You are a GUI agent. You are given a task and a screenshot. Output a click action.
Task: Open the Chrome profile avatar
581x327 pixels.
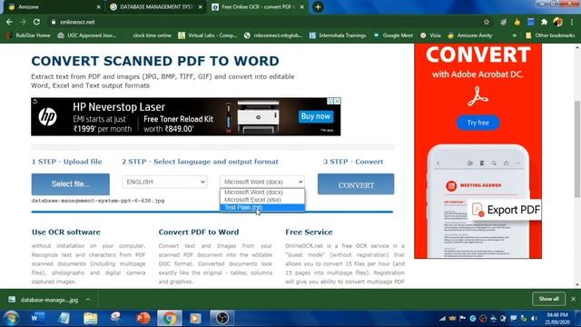click(558, 22)
